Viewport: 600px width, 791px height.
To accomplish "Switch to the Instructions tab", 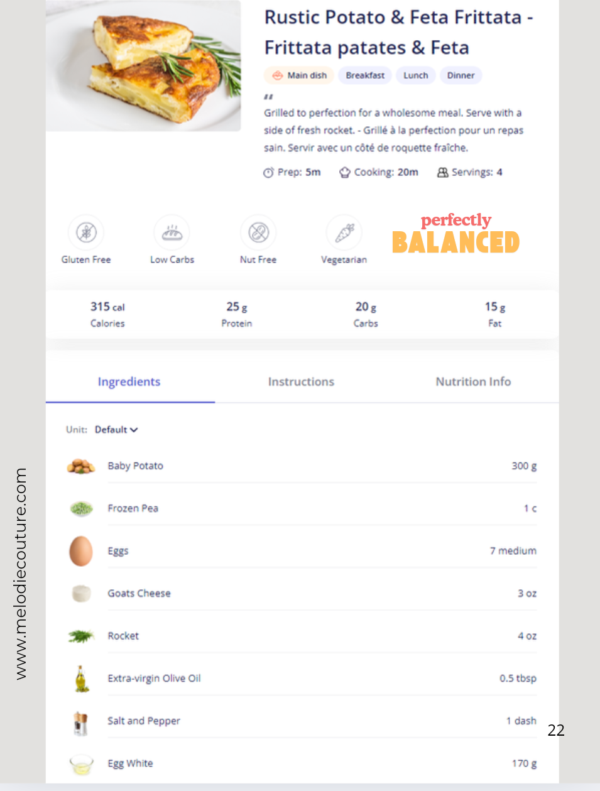I will 301,382.
